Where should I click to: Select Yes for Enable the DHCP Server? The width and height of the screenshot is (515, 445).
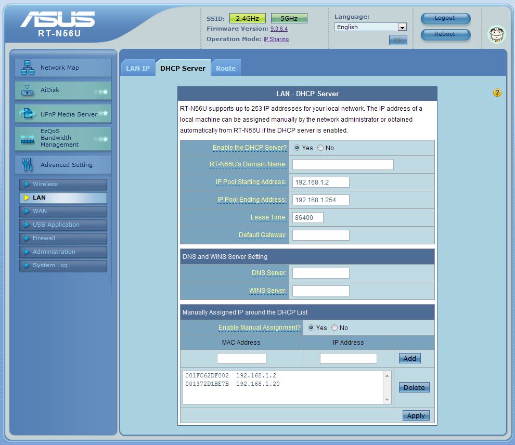[298, 148]
